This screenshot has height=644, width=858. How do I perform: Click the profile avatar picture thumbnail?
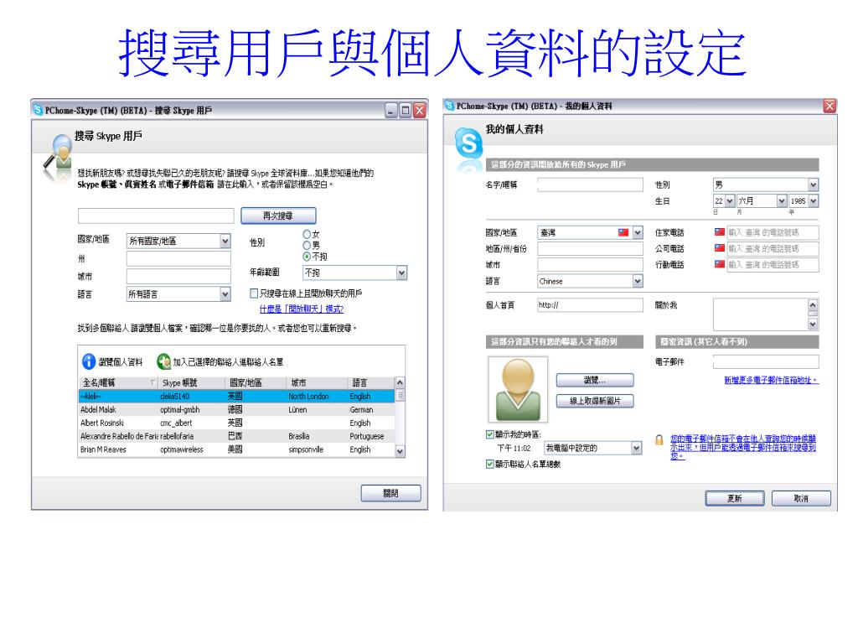[518, 389]
